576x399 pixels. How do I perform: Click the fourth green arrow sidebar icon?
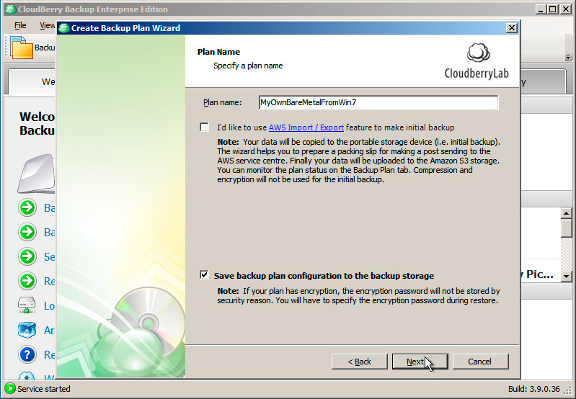(x=27, y=281)
